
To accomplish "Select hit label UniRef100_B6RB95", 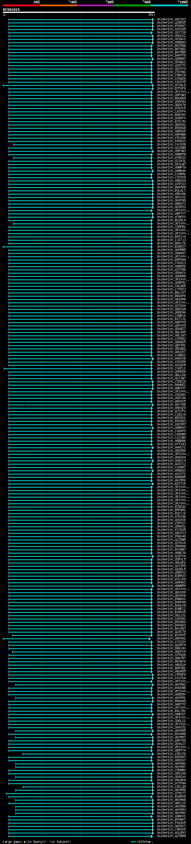I will [171, 477].
